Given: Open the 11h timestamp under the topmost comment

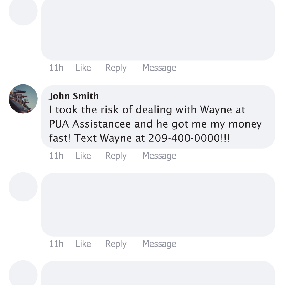Looking at the screenshot, I should pos(56,68).
